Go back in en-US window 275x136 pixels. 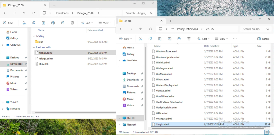[x=121, y=29]
